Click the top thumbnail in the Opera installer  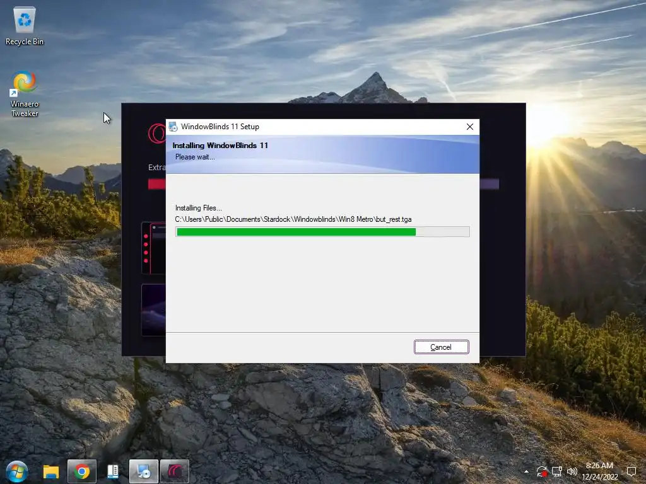click(x=154, y=248)
